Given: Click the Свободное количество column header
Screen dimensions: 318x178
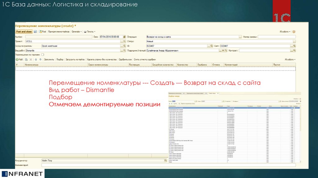Looking at the screenshot, I should [x=164, y=65].
